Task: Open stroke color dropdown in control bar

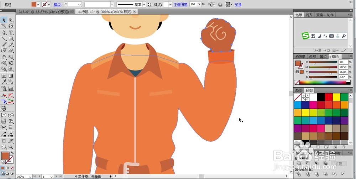Action: [49, 4]
